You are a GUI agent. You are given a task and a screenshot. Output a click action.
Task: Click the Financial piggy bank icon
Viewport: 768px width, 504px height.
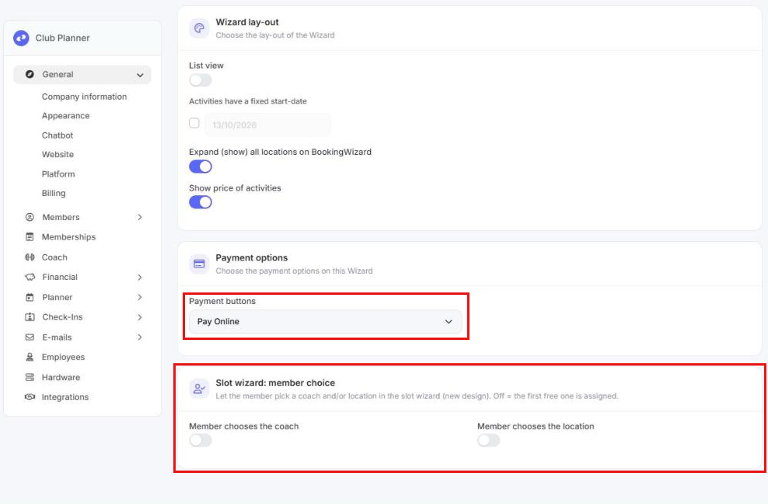pyautogui.click(x=30, y=277)
